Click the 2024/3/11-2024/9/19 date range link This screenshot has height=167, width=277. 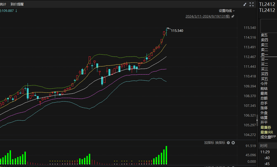pyautogui.click(x=207, y=16)
